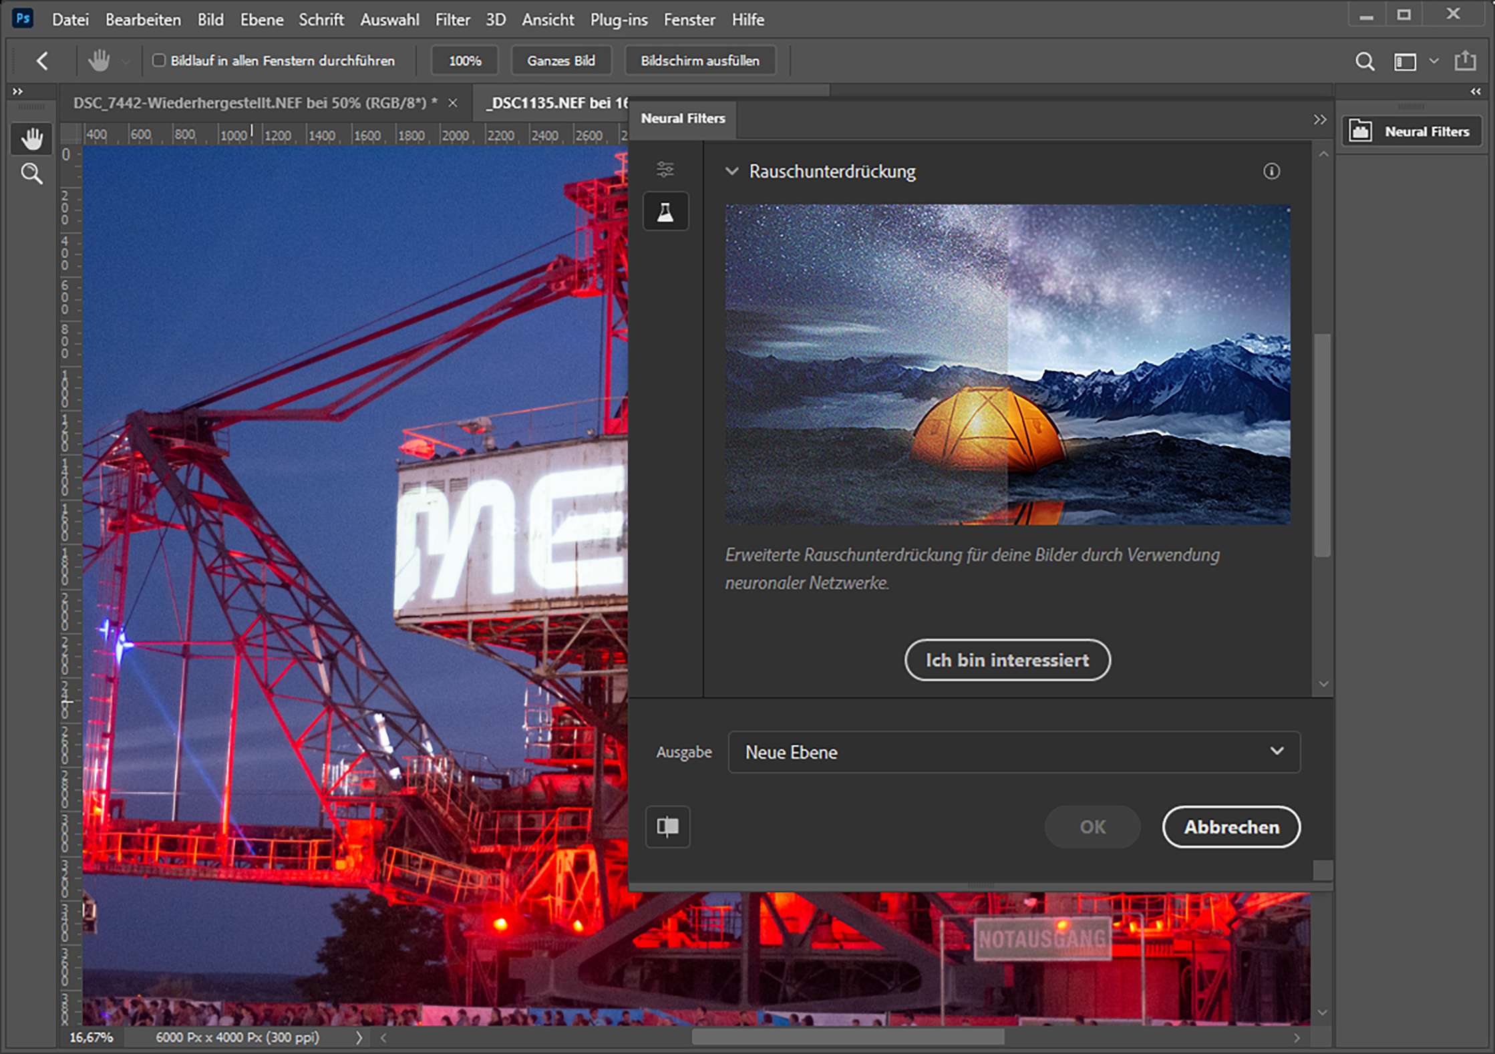Open the Ausgabe Neue Ebene dropdown
The image size is (1495, 1054).
click(x=1013, y=752)
